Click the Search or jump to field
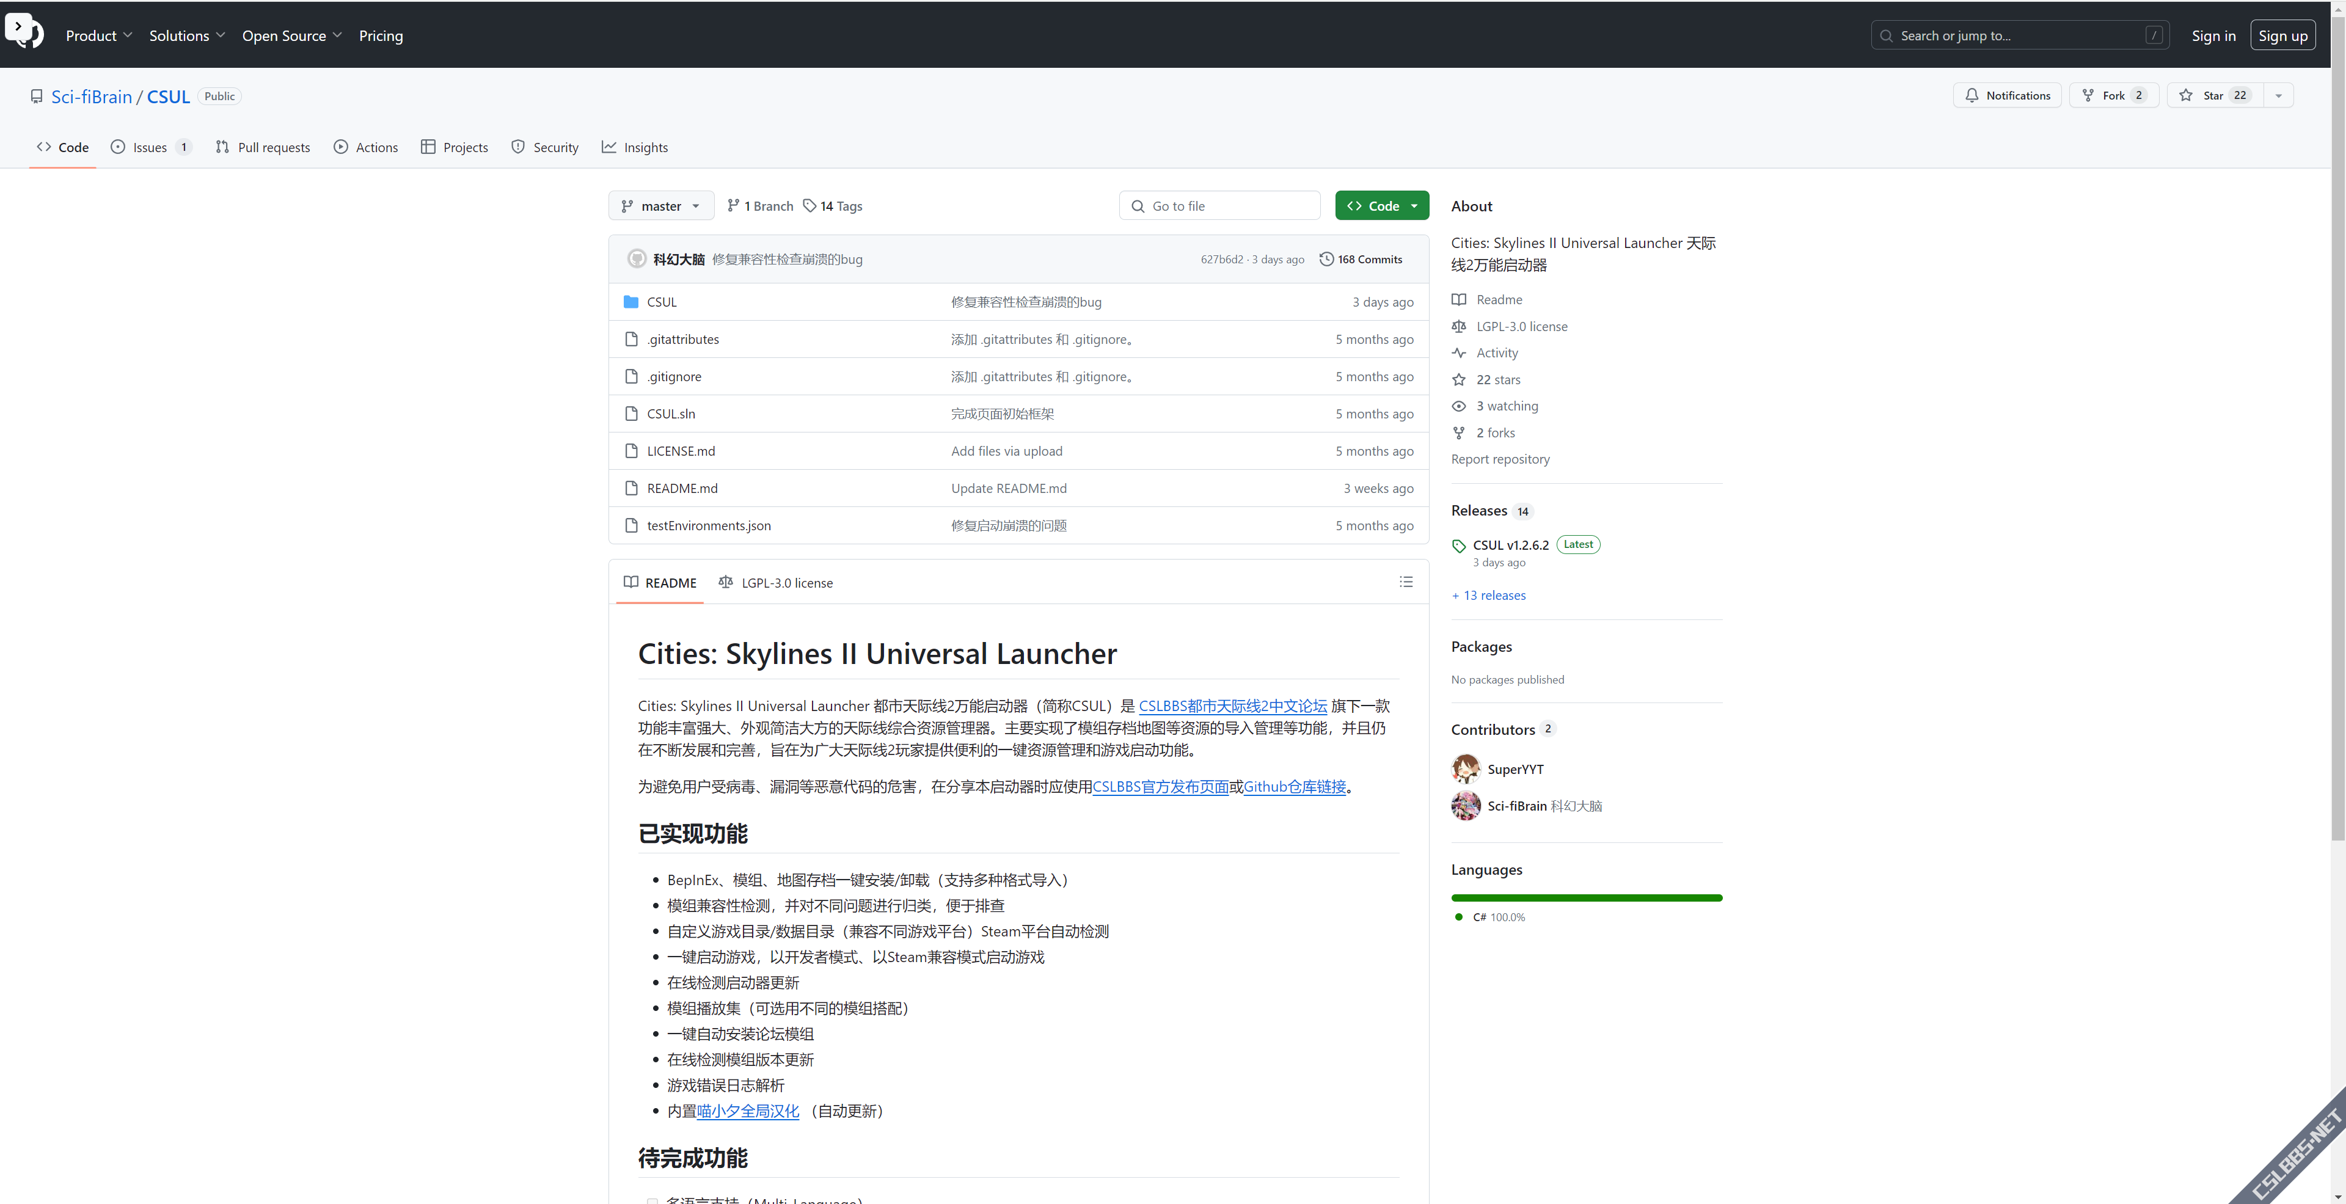This screenshot has width=2346, height=1204. click(x=2020, y=35)
